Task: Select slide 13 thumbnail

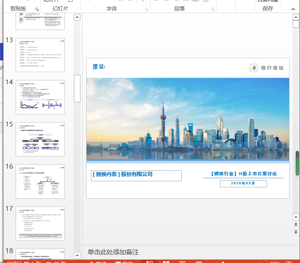Action: (40, 55)
